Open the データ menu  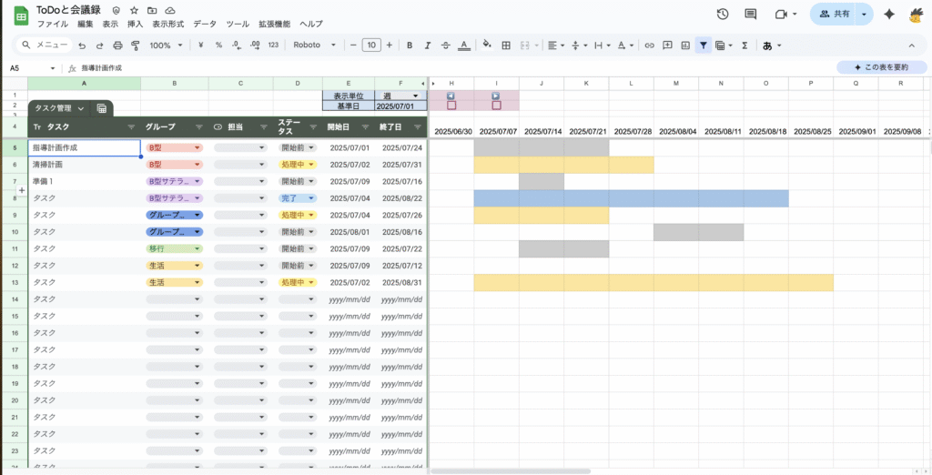(205, 25)
